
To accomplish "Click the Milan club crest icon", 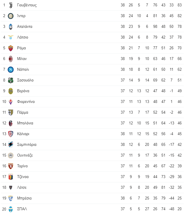I will tap(11, 59).
